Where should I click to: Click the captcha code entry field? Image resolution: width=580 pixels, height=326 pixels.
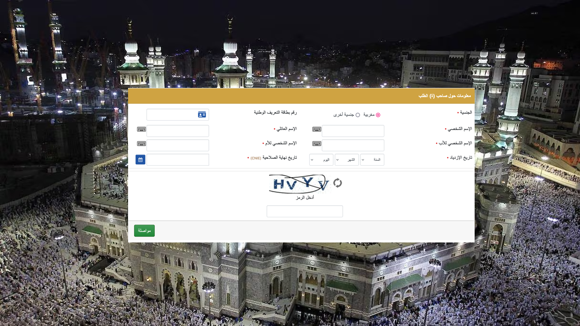pyautogui.click(x=305, y=211)
